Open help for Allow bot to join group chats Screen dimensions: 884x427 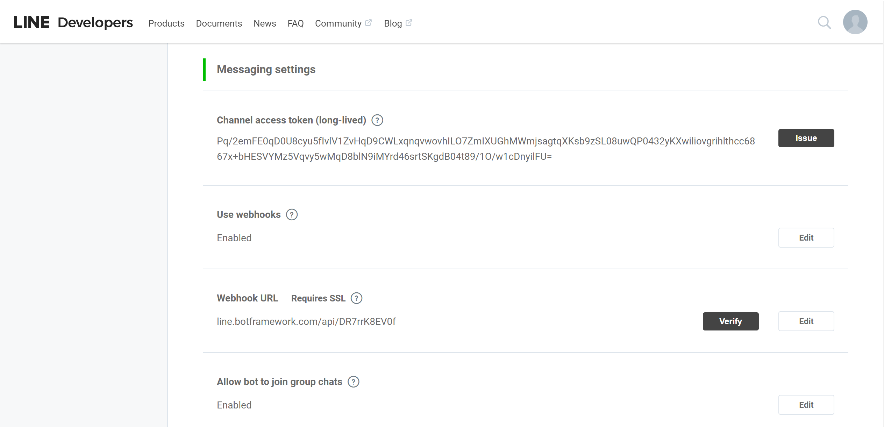pyautogui.click(x=354, y=382)
